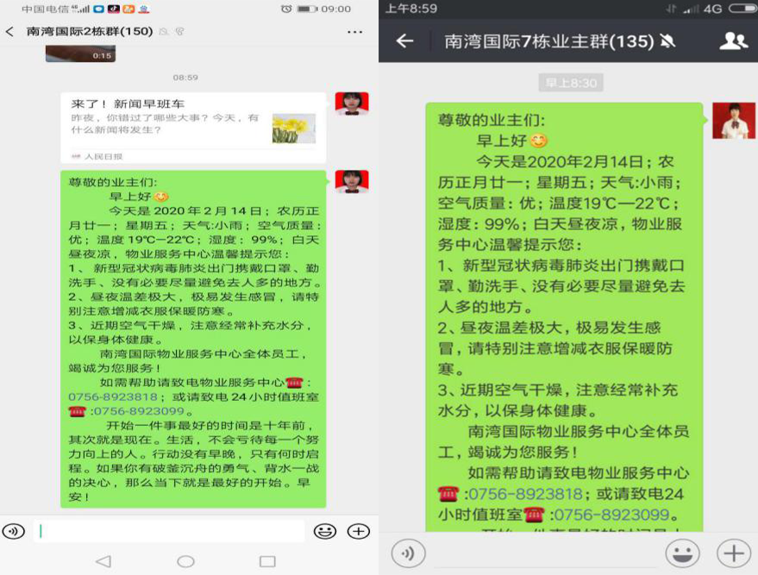Dial 0756-8923099 link in left message
This screenshot has width=758, height=575.
pyautogui.click(x=139, y=411)
